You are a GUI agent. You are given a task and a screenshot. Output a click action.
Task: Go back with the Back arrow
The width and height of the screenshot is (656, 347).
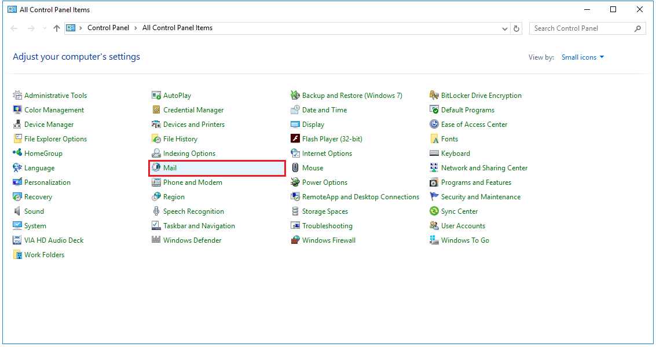(x=14, y=28)
